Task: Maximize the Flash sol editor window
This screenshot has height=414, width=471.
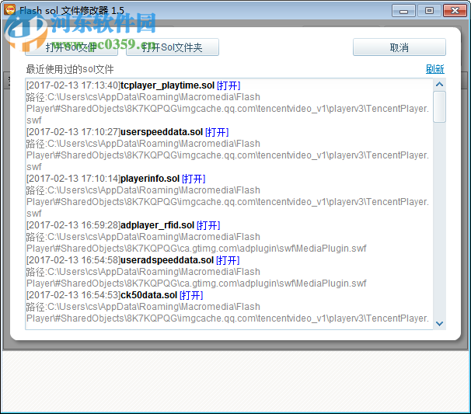Action: coord(429,11)
